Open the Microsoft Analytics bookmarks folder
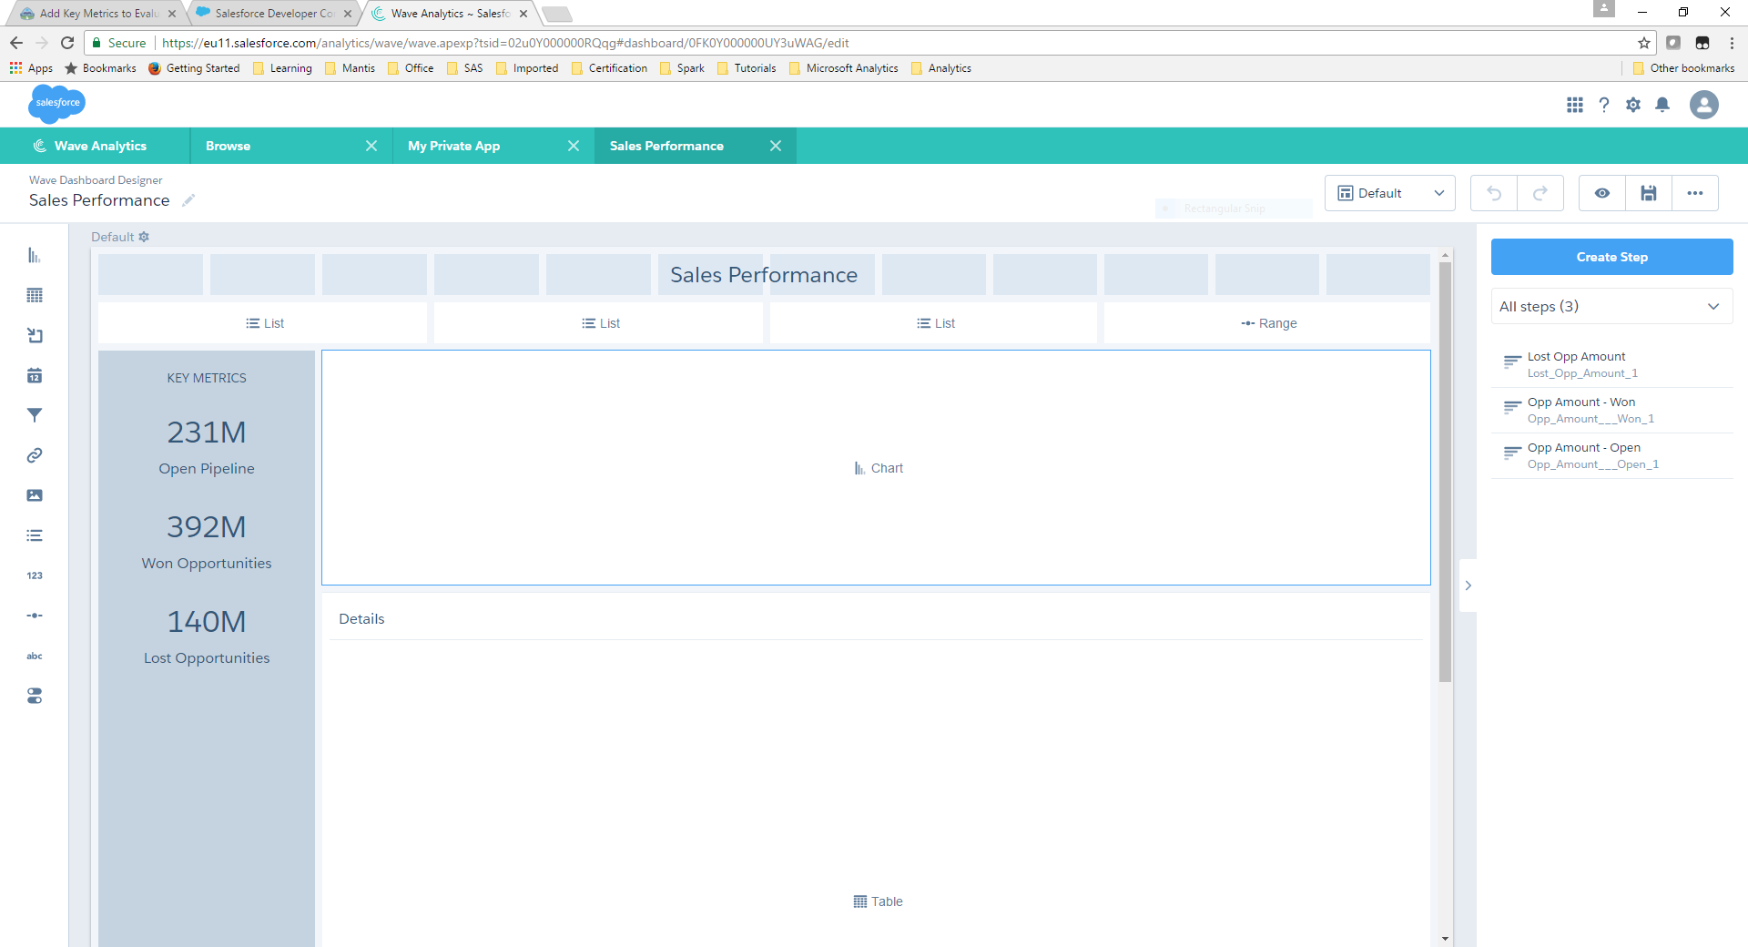1748x947 pixels. tap(843, 68)
